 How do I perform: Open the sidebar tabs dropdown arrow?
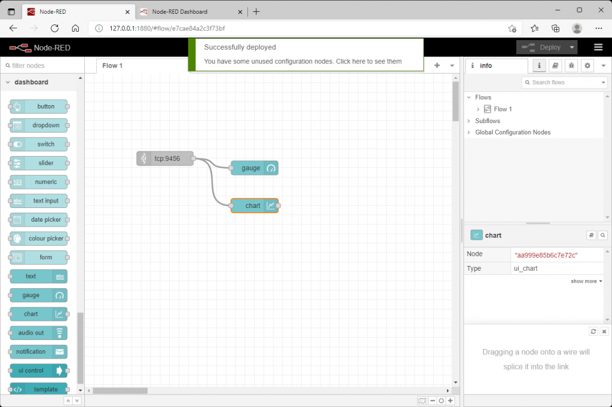point(604,66)
